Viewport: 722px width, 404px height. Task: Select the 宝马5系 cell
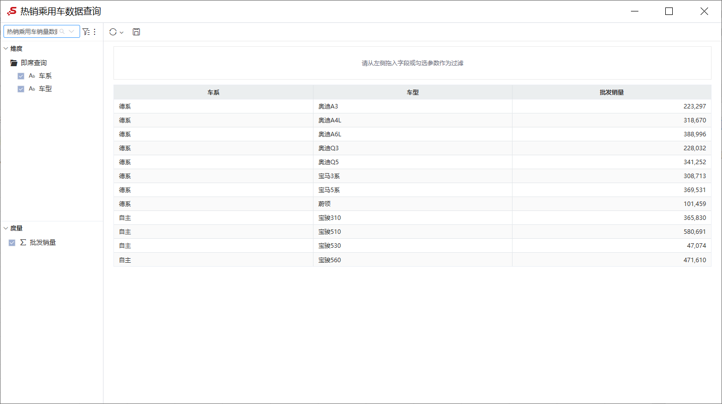[x=413, y=190]
